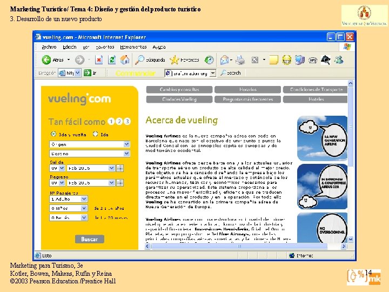This screenshot has width=389, height=292.
Task: Click the Commander toolbar label
Action: point(136,73)
